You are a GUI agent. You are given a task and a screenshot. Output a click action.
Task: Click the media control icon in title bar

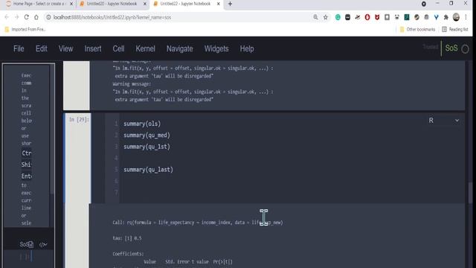click(424, 4)
